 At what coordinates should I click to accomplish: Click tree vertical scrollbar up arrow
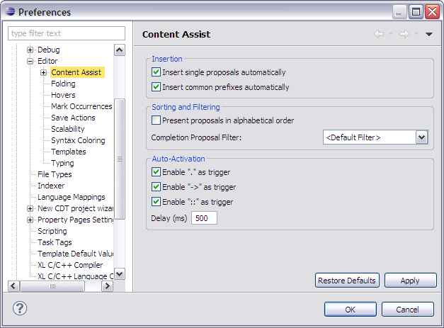coord(120,50)
